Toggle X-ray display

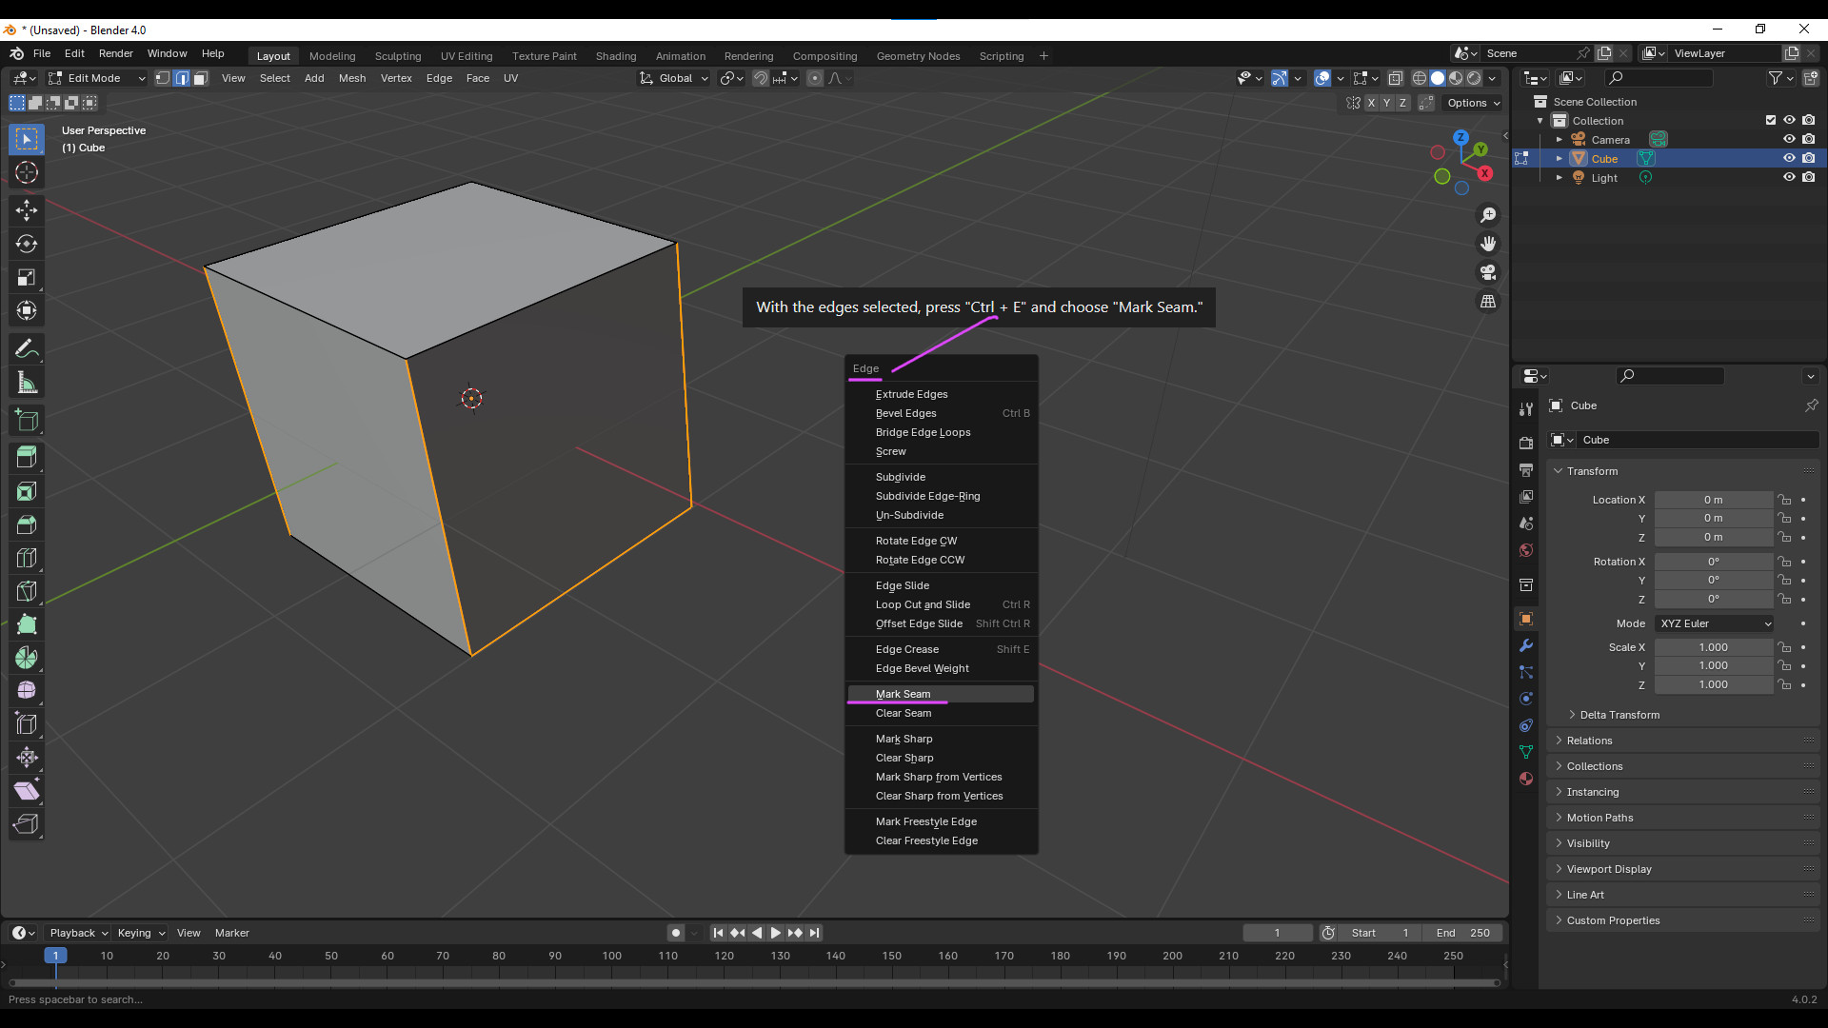click(1396, 78)
